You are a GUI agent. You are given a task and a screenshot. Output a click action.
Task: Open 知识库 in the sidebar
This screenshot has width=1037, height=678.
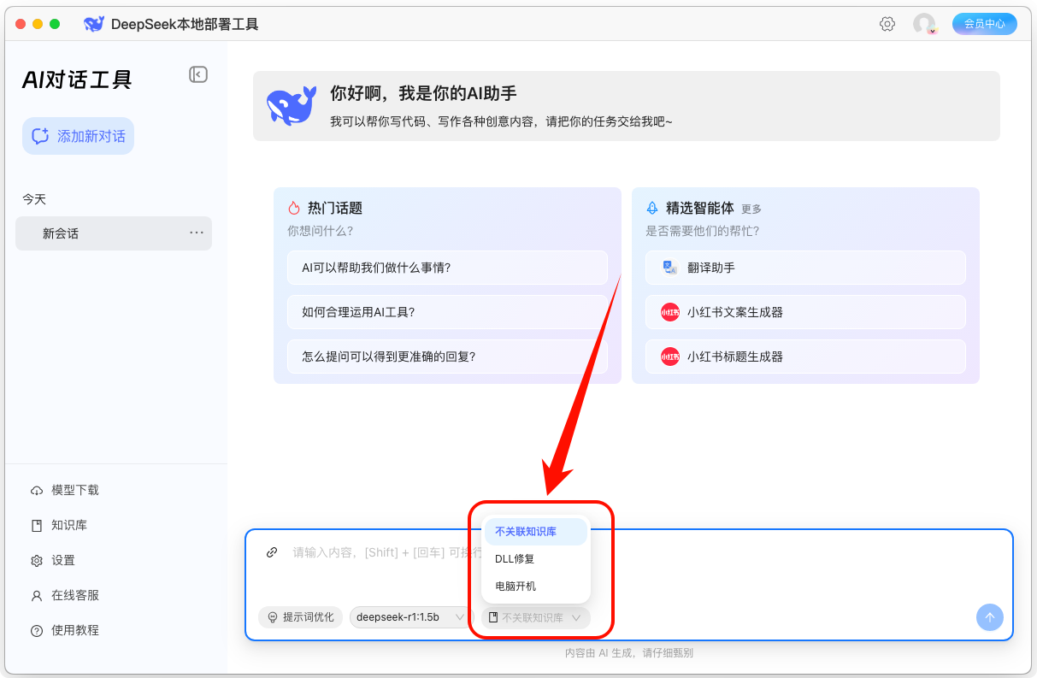click(x=69, y=525)
